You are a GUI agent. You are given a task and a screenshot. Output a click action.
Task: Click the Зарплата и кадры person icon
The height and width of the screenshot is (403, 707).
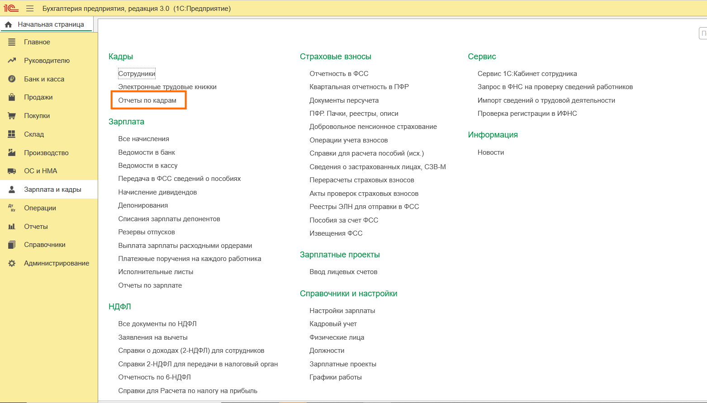coord(12,190)
